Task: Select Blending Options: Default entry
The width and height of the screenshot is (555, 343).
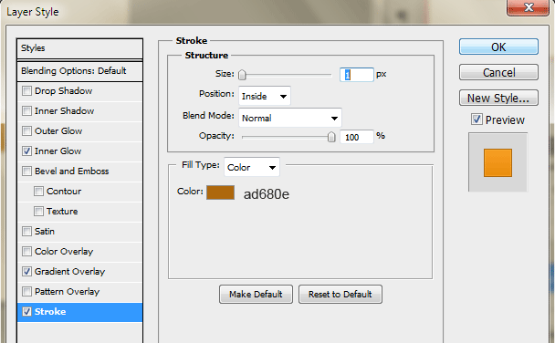Action: point(80,71)
